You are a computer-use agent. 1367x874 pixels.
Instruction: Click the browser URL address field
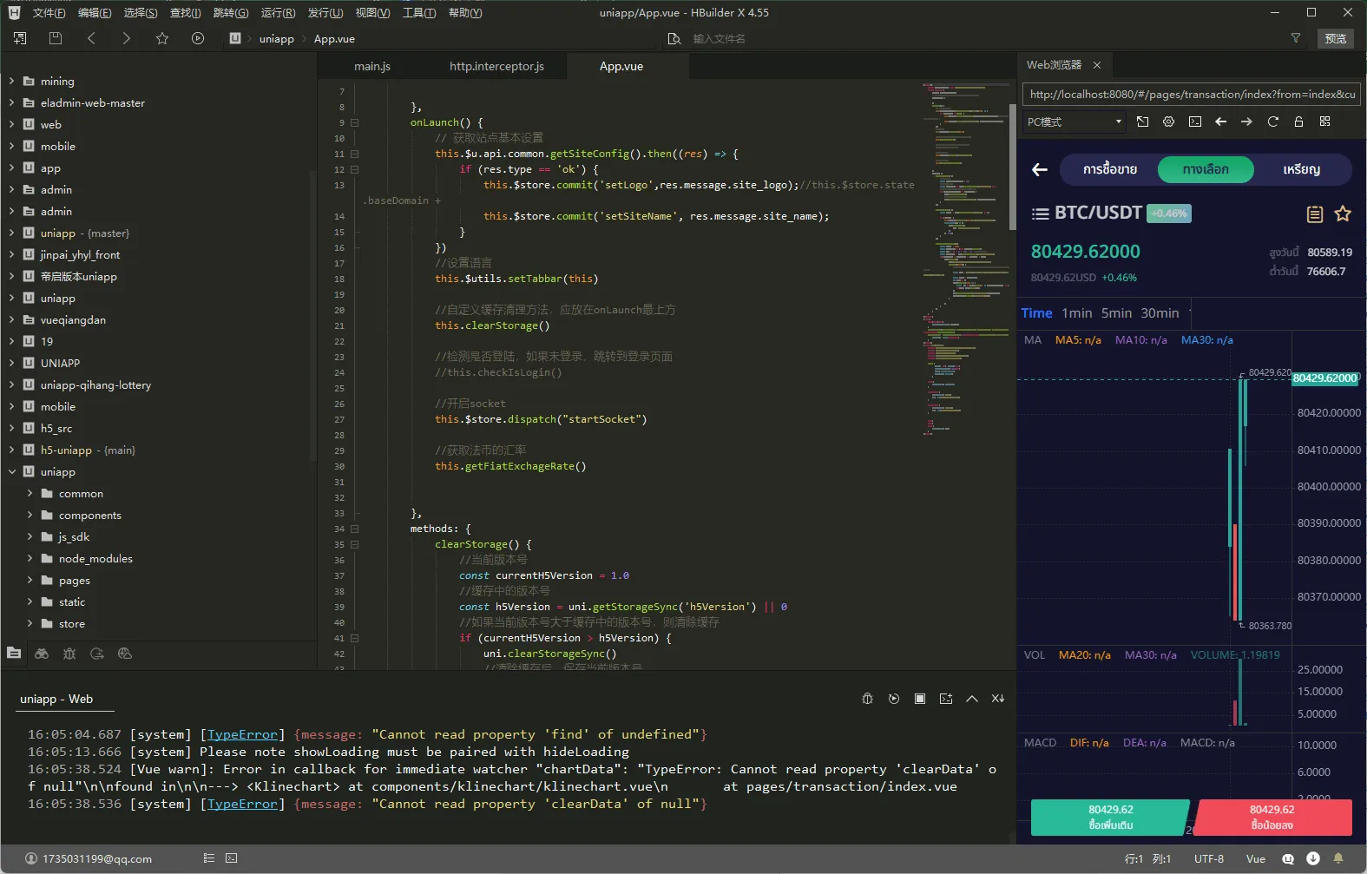(1191, 94)
